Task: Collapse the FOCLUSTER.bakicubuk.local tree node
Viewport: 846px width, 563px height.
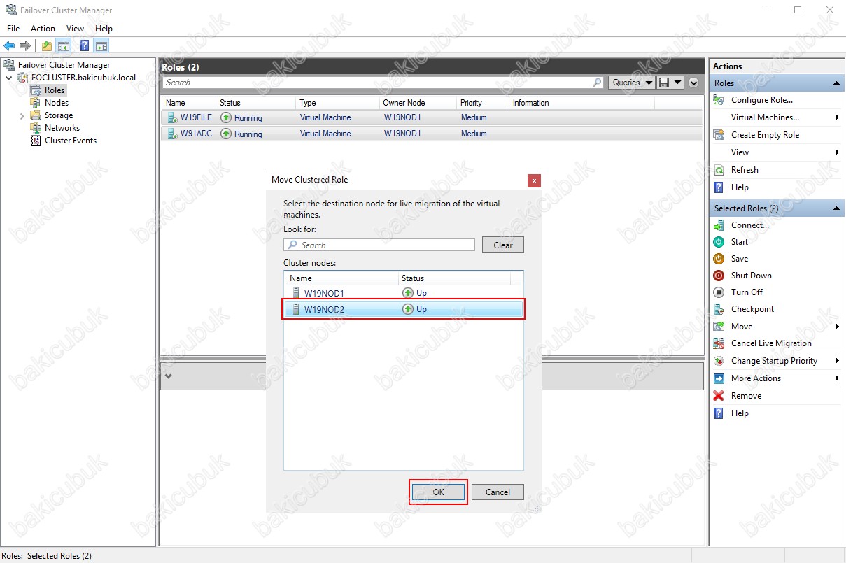Action: (8, 78)
